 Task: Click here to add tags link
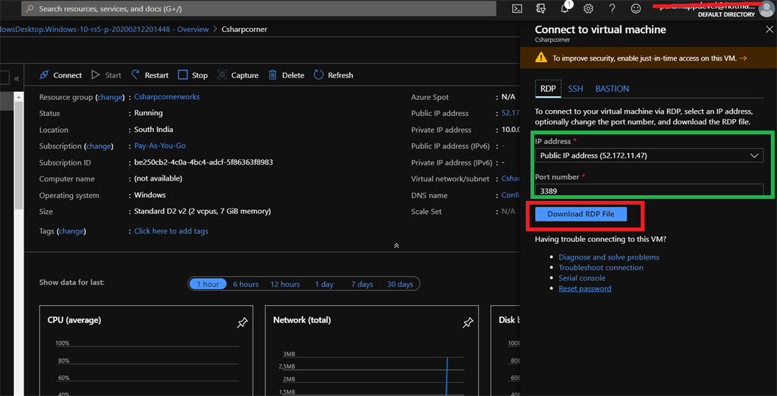171,231
